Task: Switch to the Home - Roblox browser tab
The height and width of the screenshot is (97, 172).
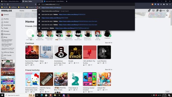Action: (x=32, y=1)
